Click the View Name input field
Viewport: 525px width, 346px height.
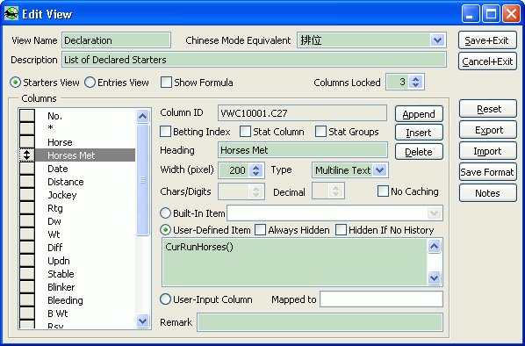click(116, 40)
